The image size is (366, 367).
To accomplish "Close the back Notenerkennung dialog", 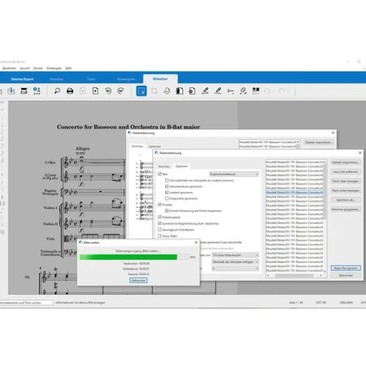I will pos(333,133).
